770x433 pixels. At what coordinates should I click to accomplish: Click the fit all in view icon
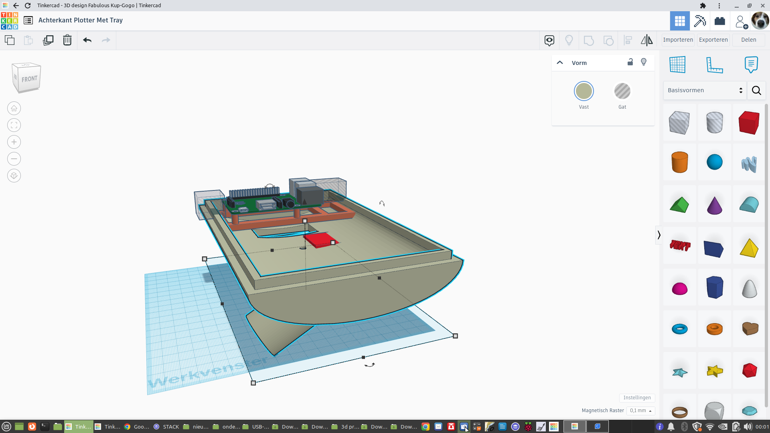pyautogui.click(x=14, y=125)
